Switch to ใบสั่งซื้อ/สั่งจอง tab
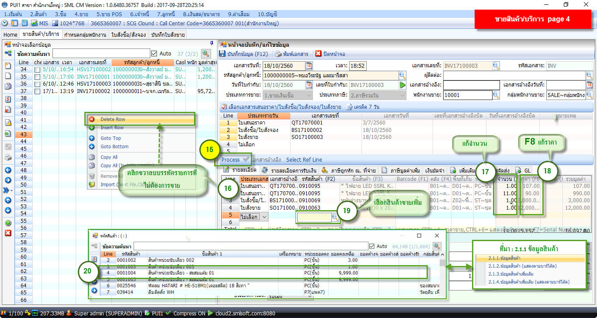Viewport: 597px width, 318px height. click(129, 35)
